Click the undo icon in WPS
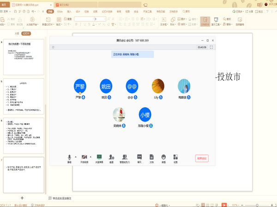This screenshot has height=207, width=277. (33, 11)
